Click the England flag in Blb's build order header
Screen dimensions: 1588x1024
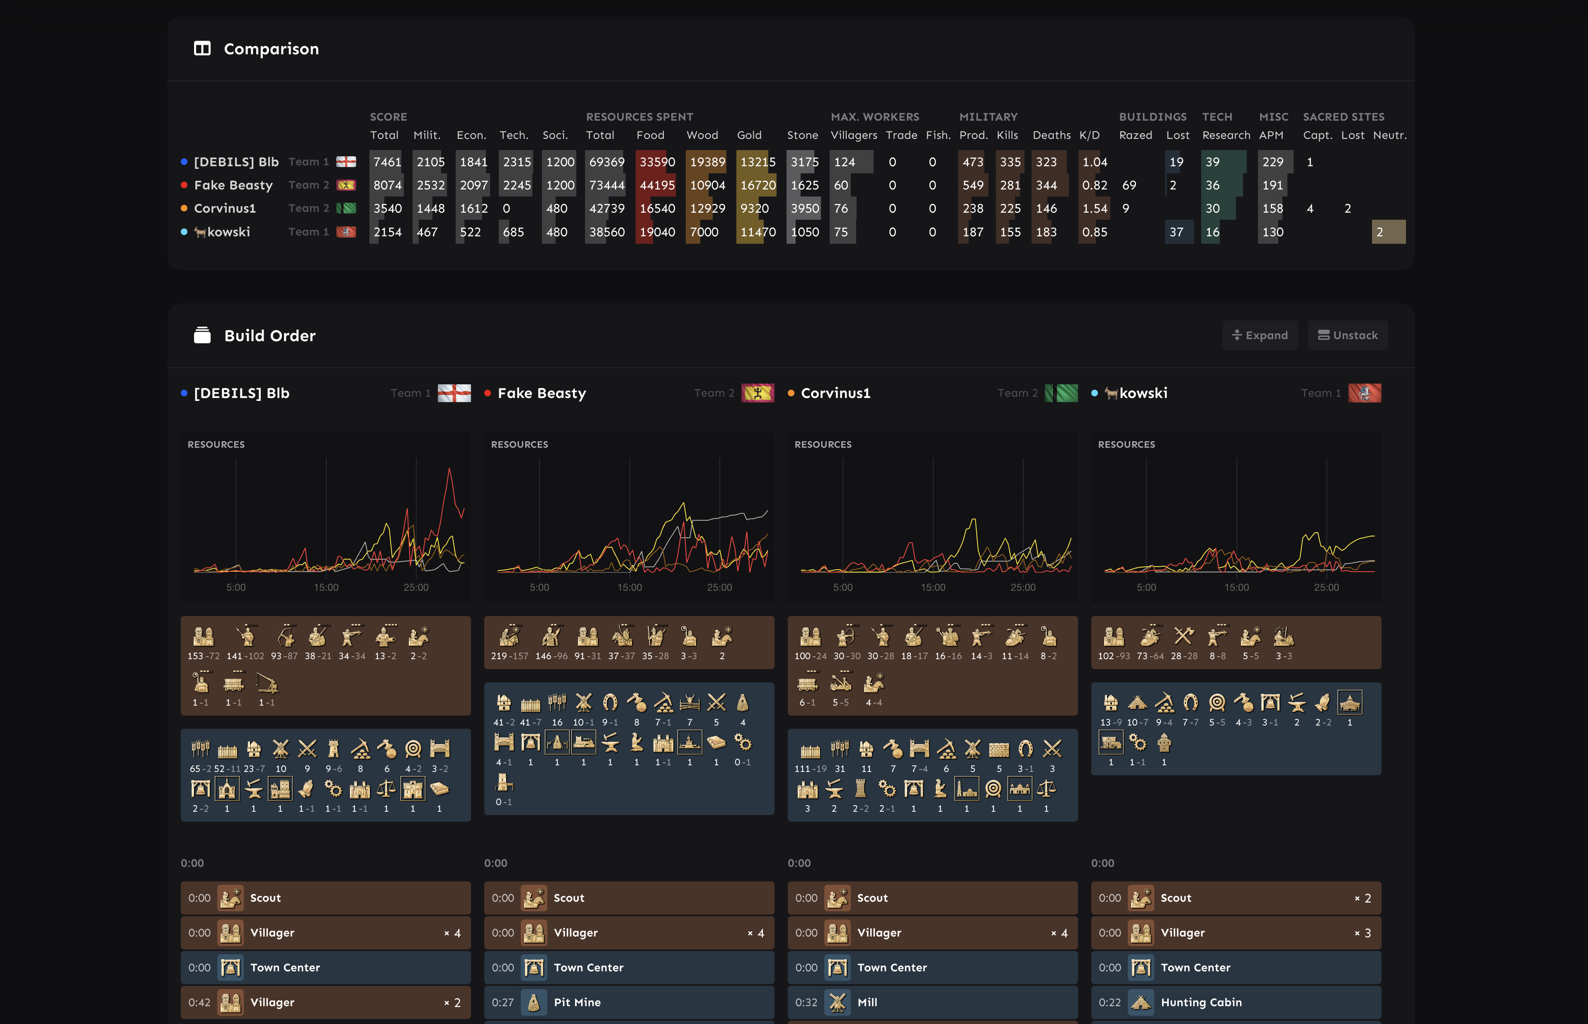click(x=454, y=393)
